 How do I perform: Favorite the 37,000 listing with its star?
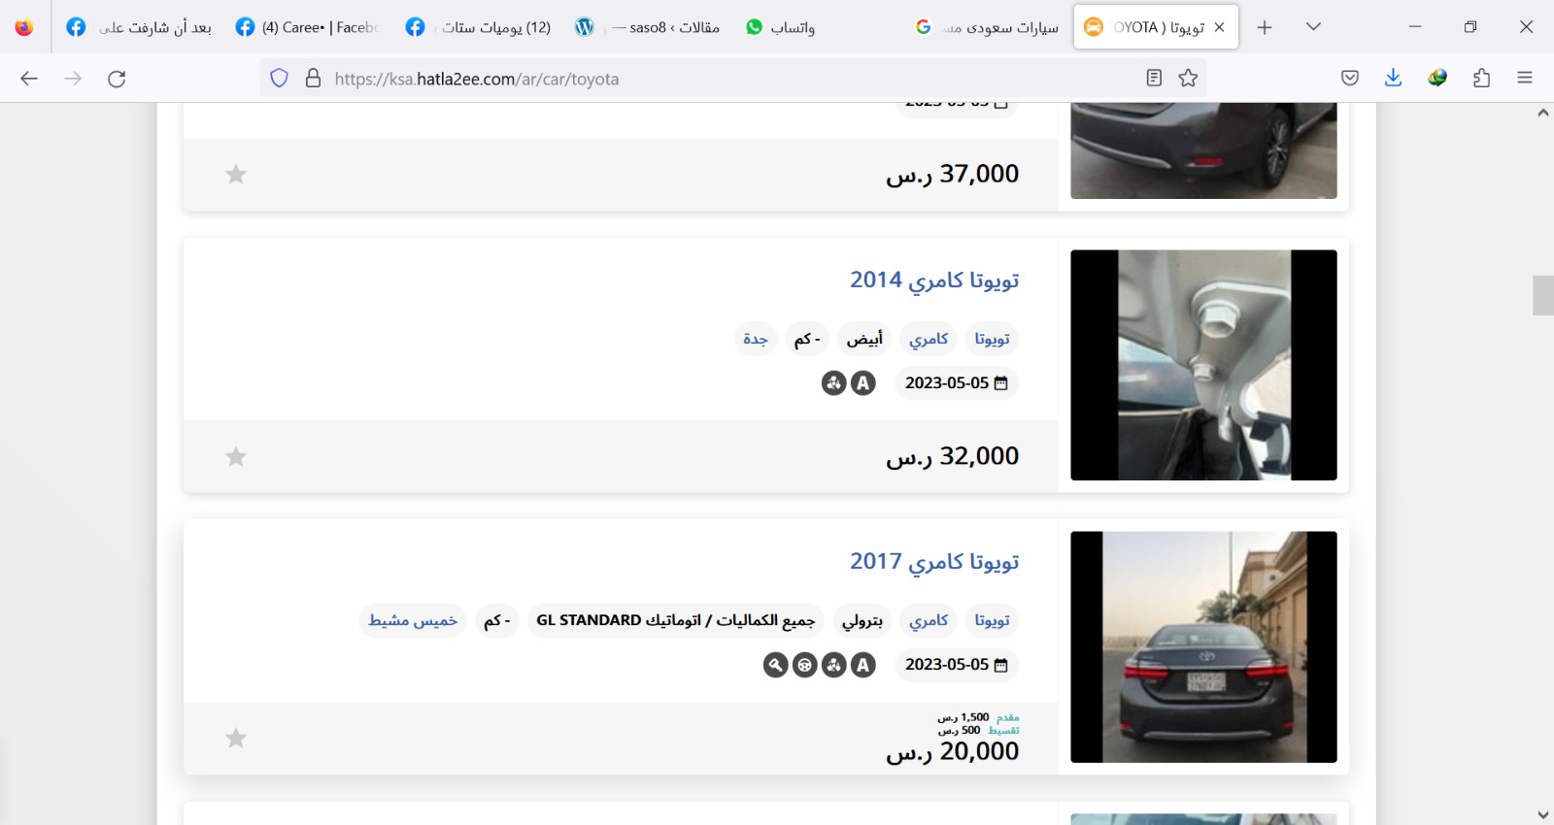pos(236,175)
